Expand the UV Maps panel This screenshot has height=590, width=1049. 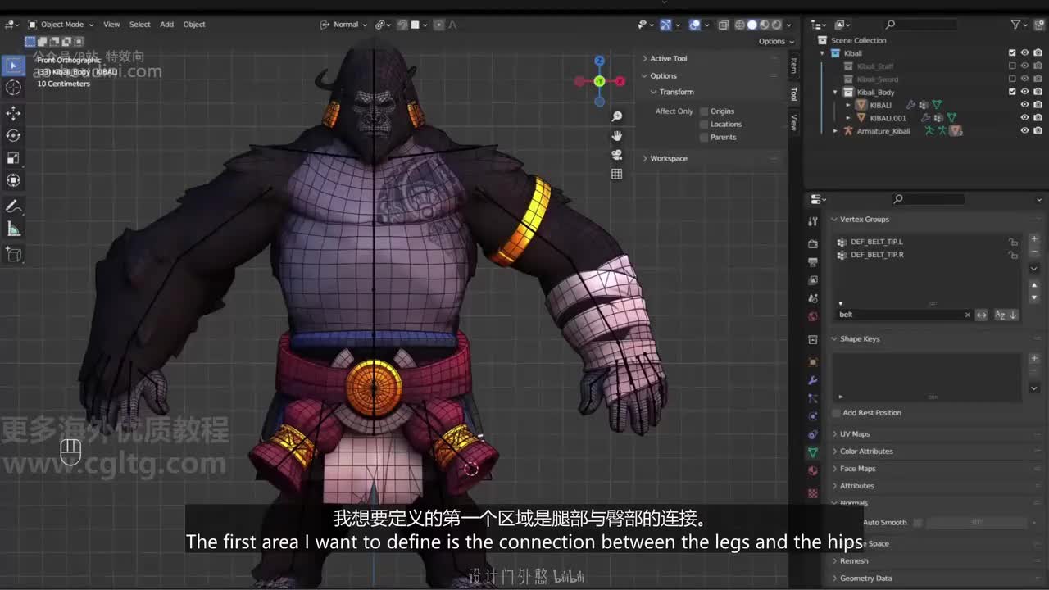tap(854, 434)
